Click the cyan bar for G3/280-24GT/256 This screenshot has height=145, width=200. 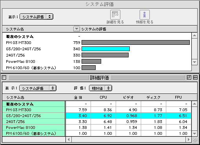(x=105, y=49)
